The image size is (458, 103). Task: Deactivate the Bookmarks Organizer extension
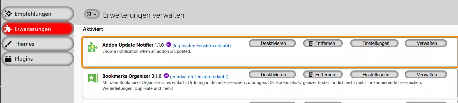pyautogui.click(x=272, y=75)
